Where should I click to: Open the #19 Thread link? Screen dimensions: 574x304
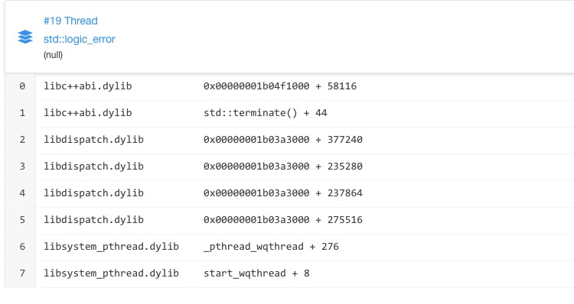70,21
